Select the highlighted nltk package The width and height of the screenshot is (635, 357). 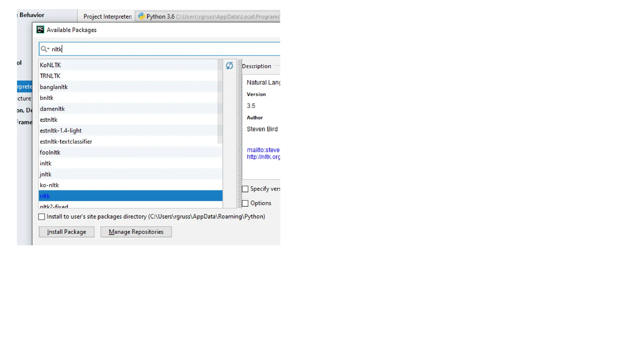click(45, 196)
